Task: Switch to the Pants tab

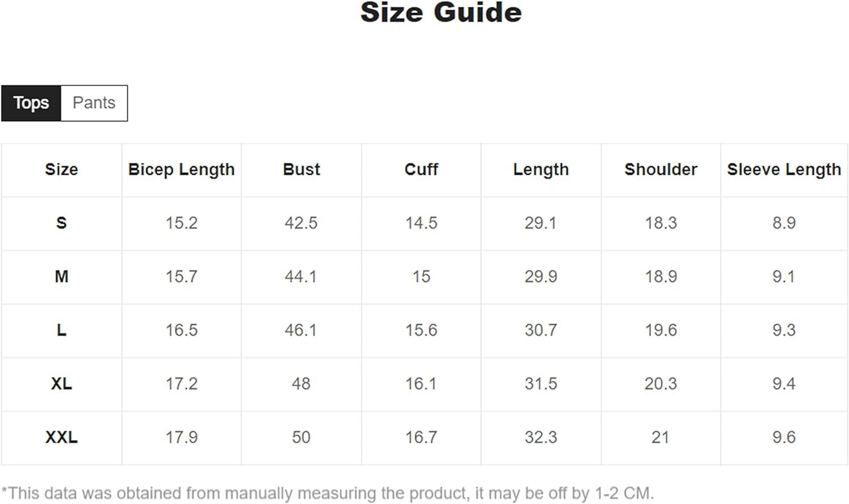Action: point(94,103)
